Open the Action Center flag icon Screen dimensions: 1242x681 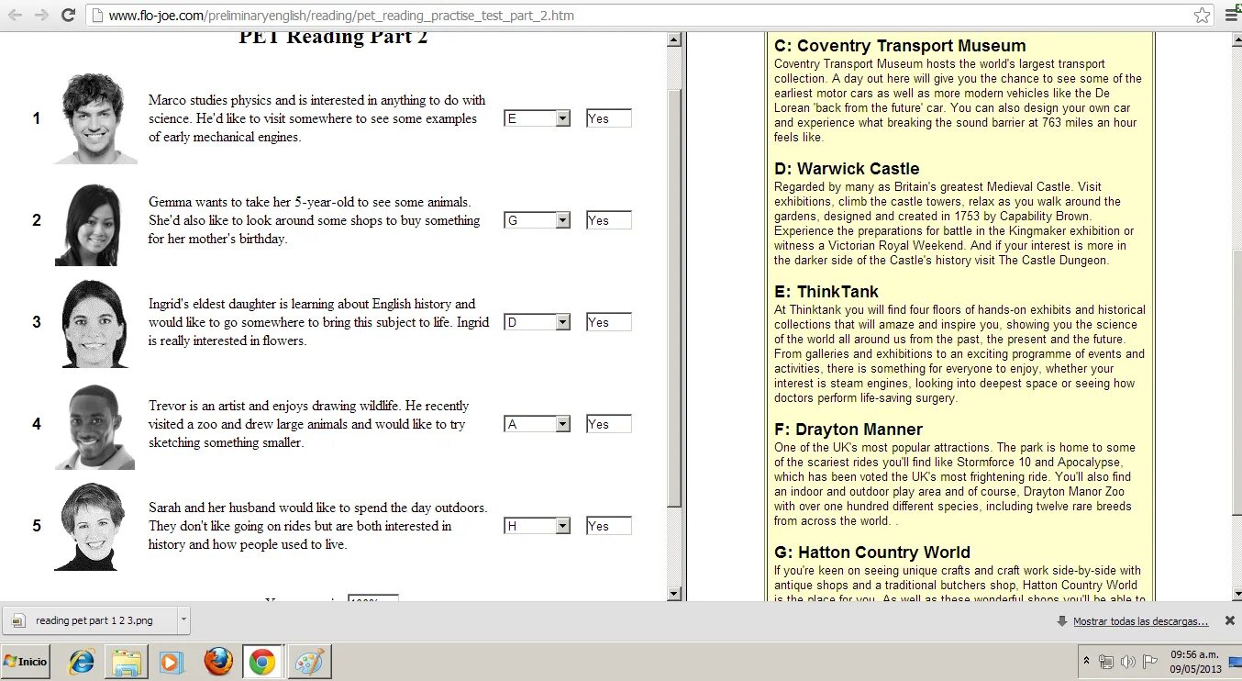click(x=1149, y=662)
